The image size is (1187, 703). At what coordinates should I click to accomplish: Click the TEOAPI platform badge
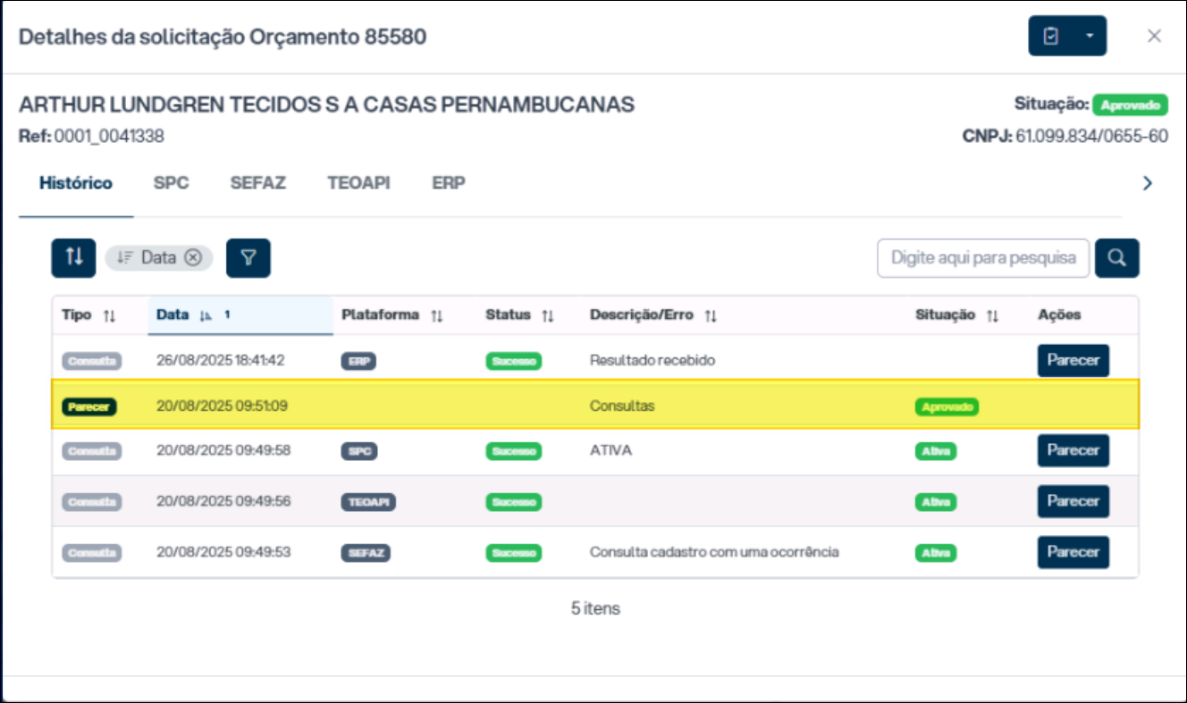coord(368,502)
